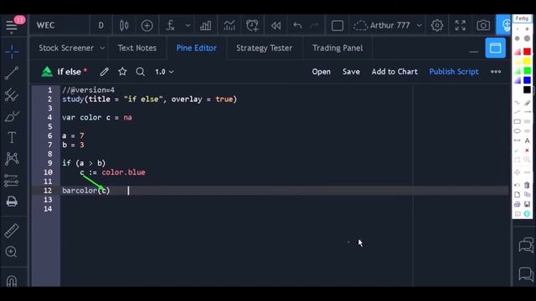The width and height of the screenshot is (536, 301).
Task: Open chart settings gear icon
Action: point(437,25)
